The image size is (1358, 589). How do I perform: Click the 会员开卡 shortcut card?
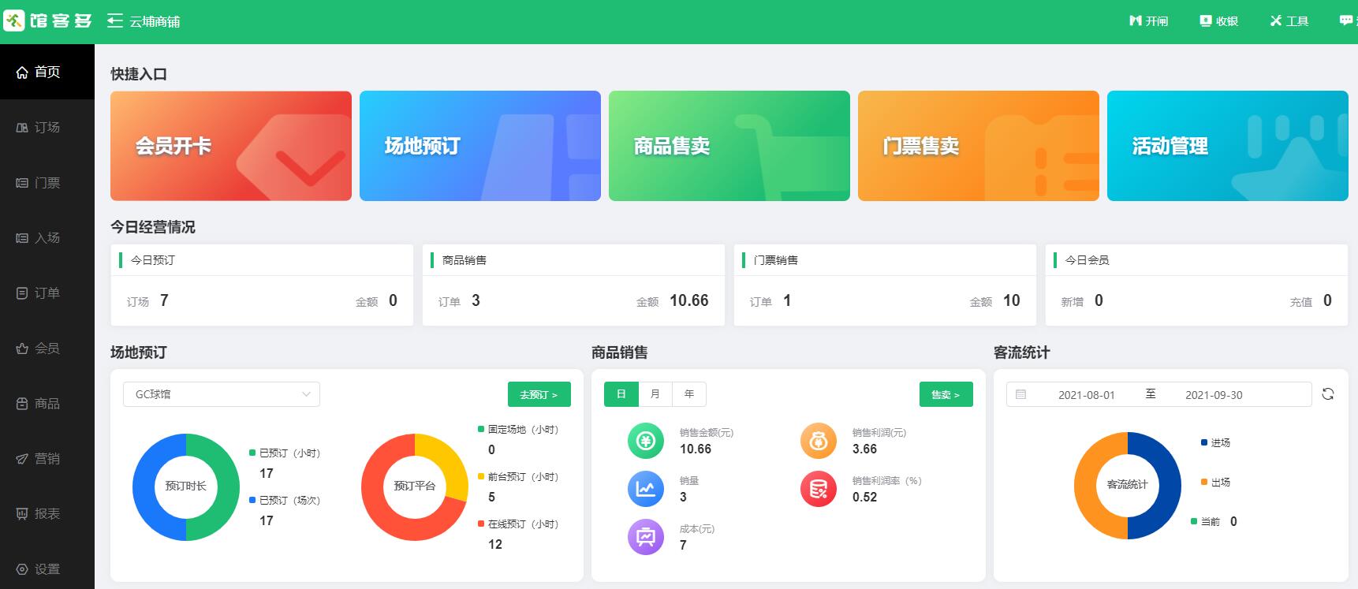tap(231, 146)
